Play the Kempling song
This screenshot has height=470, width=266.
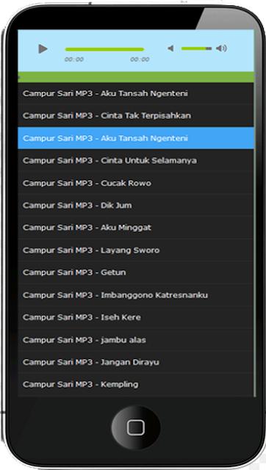pyautogui.click(x=136, y=384)
